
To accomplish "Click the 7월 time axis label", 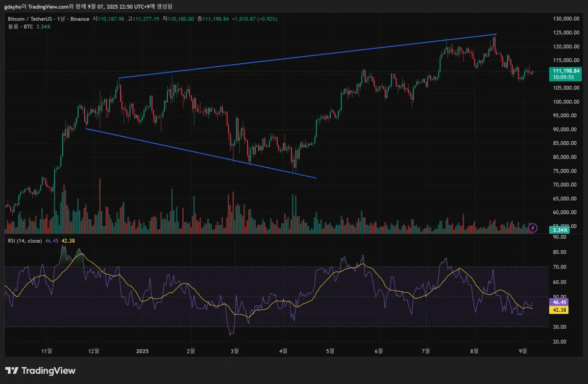I will 426,351.
